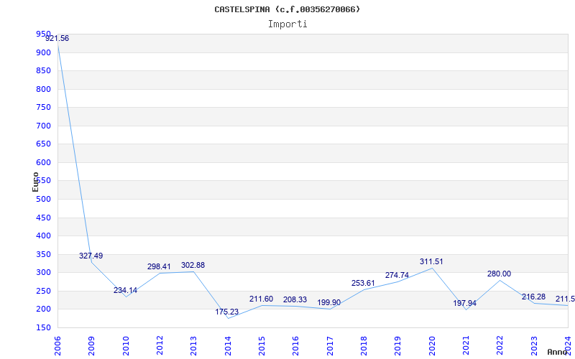This screenshot has height=359, width=575.
Task: Select the 2020 year on the x-axis
Action: (432, 346)
